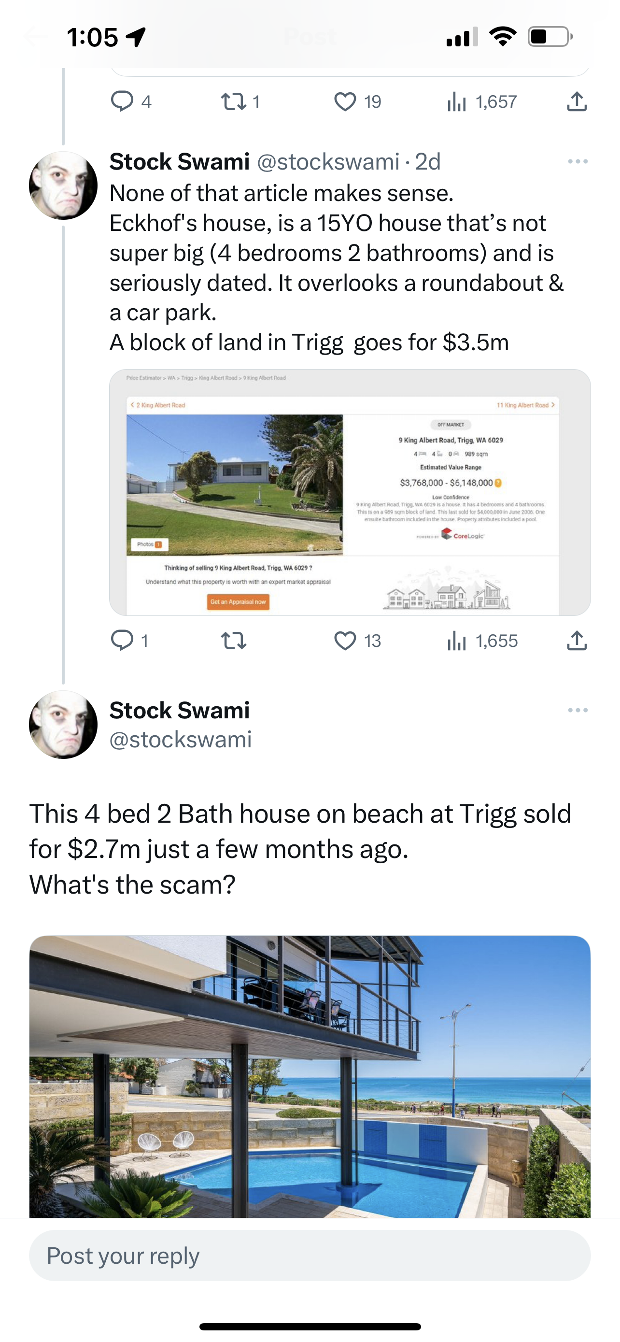Reply to the Eckhof's house post

[123, 640]
